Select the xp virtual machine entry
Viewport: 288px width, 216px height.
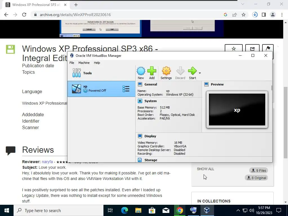coord(101,89)
